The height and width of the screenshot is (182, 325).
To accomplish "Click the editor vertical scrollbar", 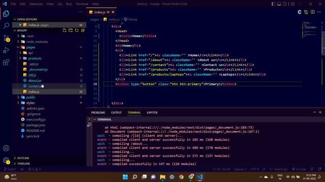I will click(323, 43).
